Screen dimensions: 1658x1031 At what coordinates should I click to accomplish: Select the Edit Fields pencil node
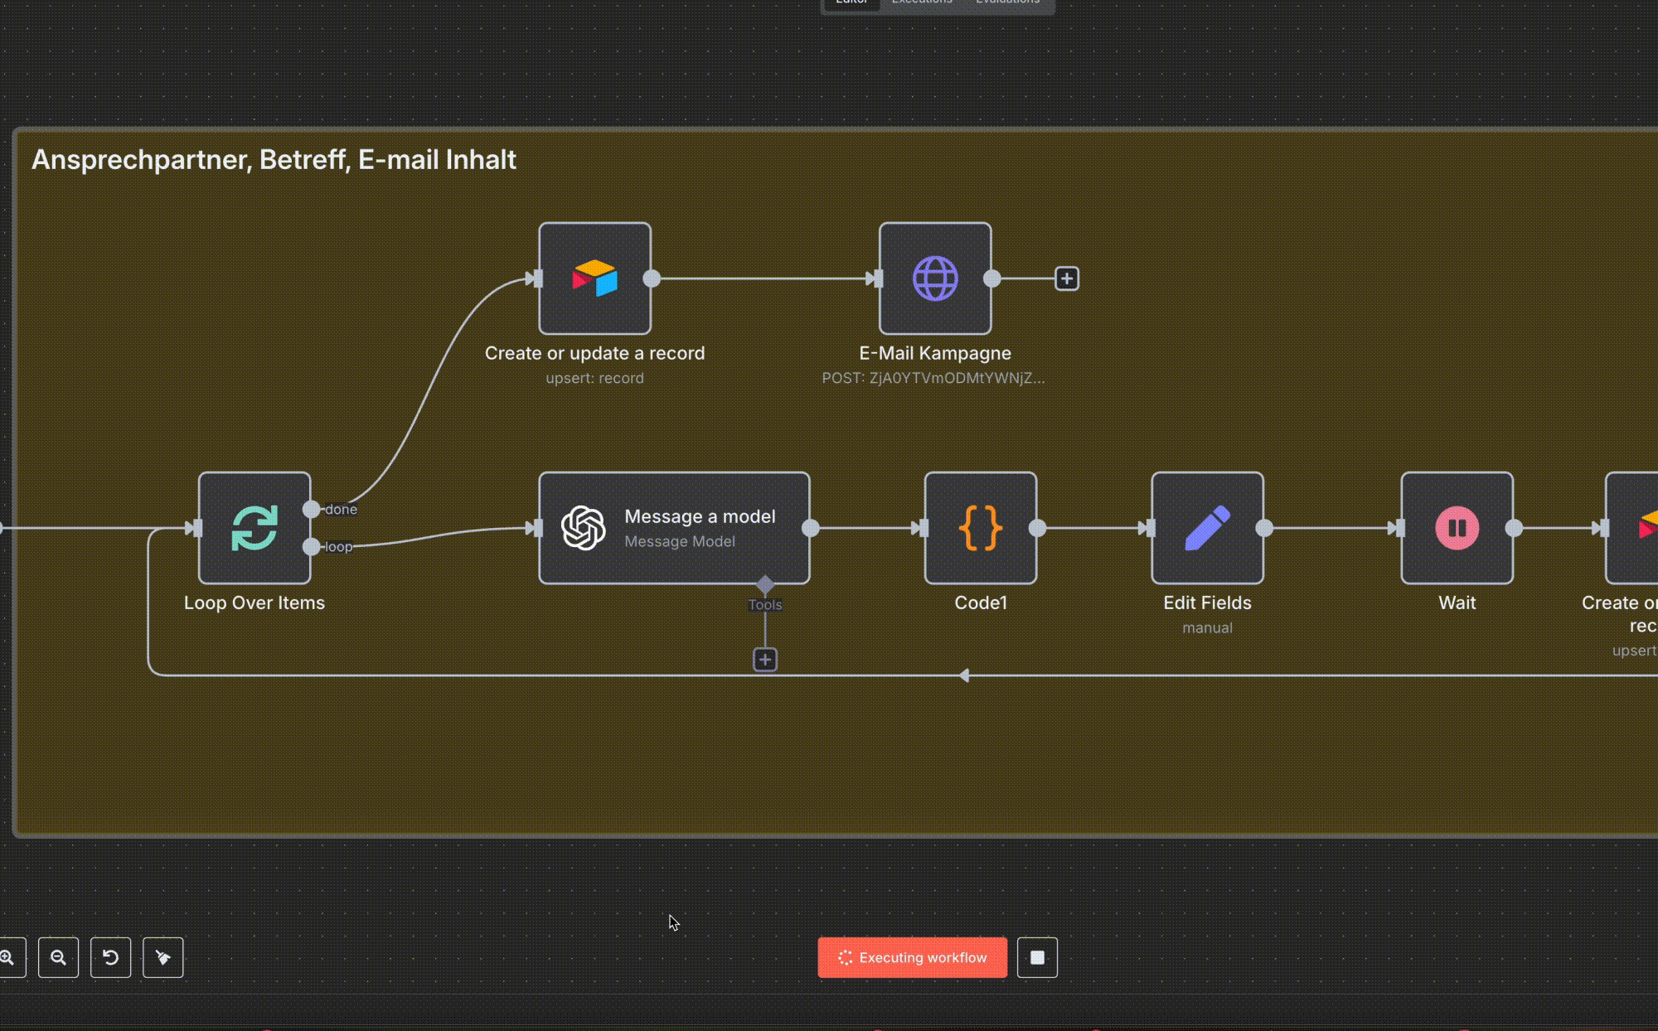click(x=1207, y=528)
